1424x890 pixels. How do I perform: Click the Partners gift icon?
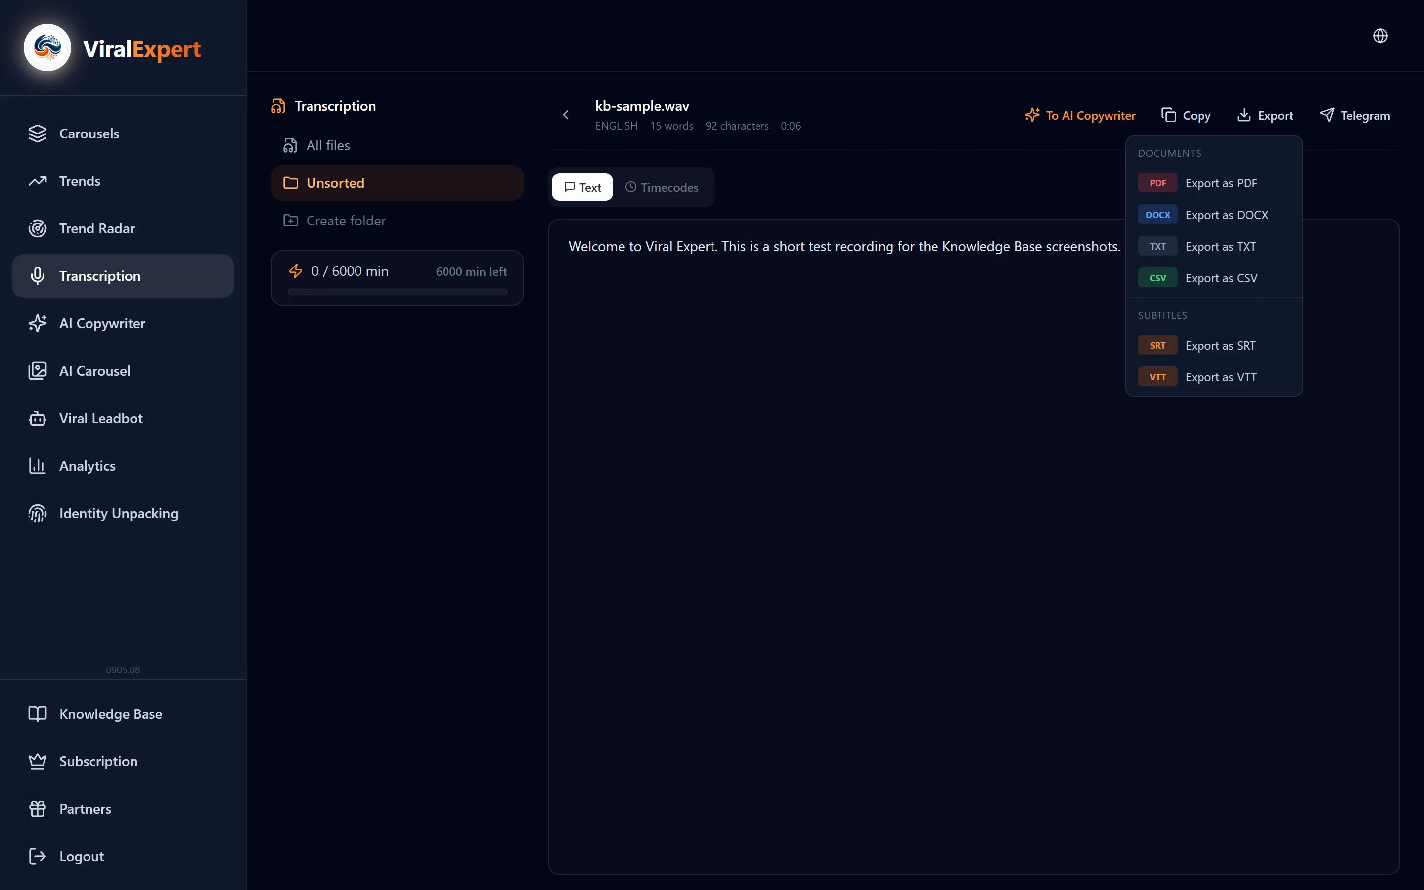pos(38,809)
